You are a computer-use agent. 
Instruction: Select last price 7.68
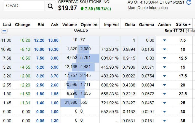click(x=7, y=58)
